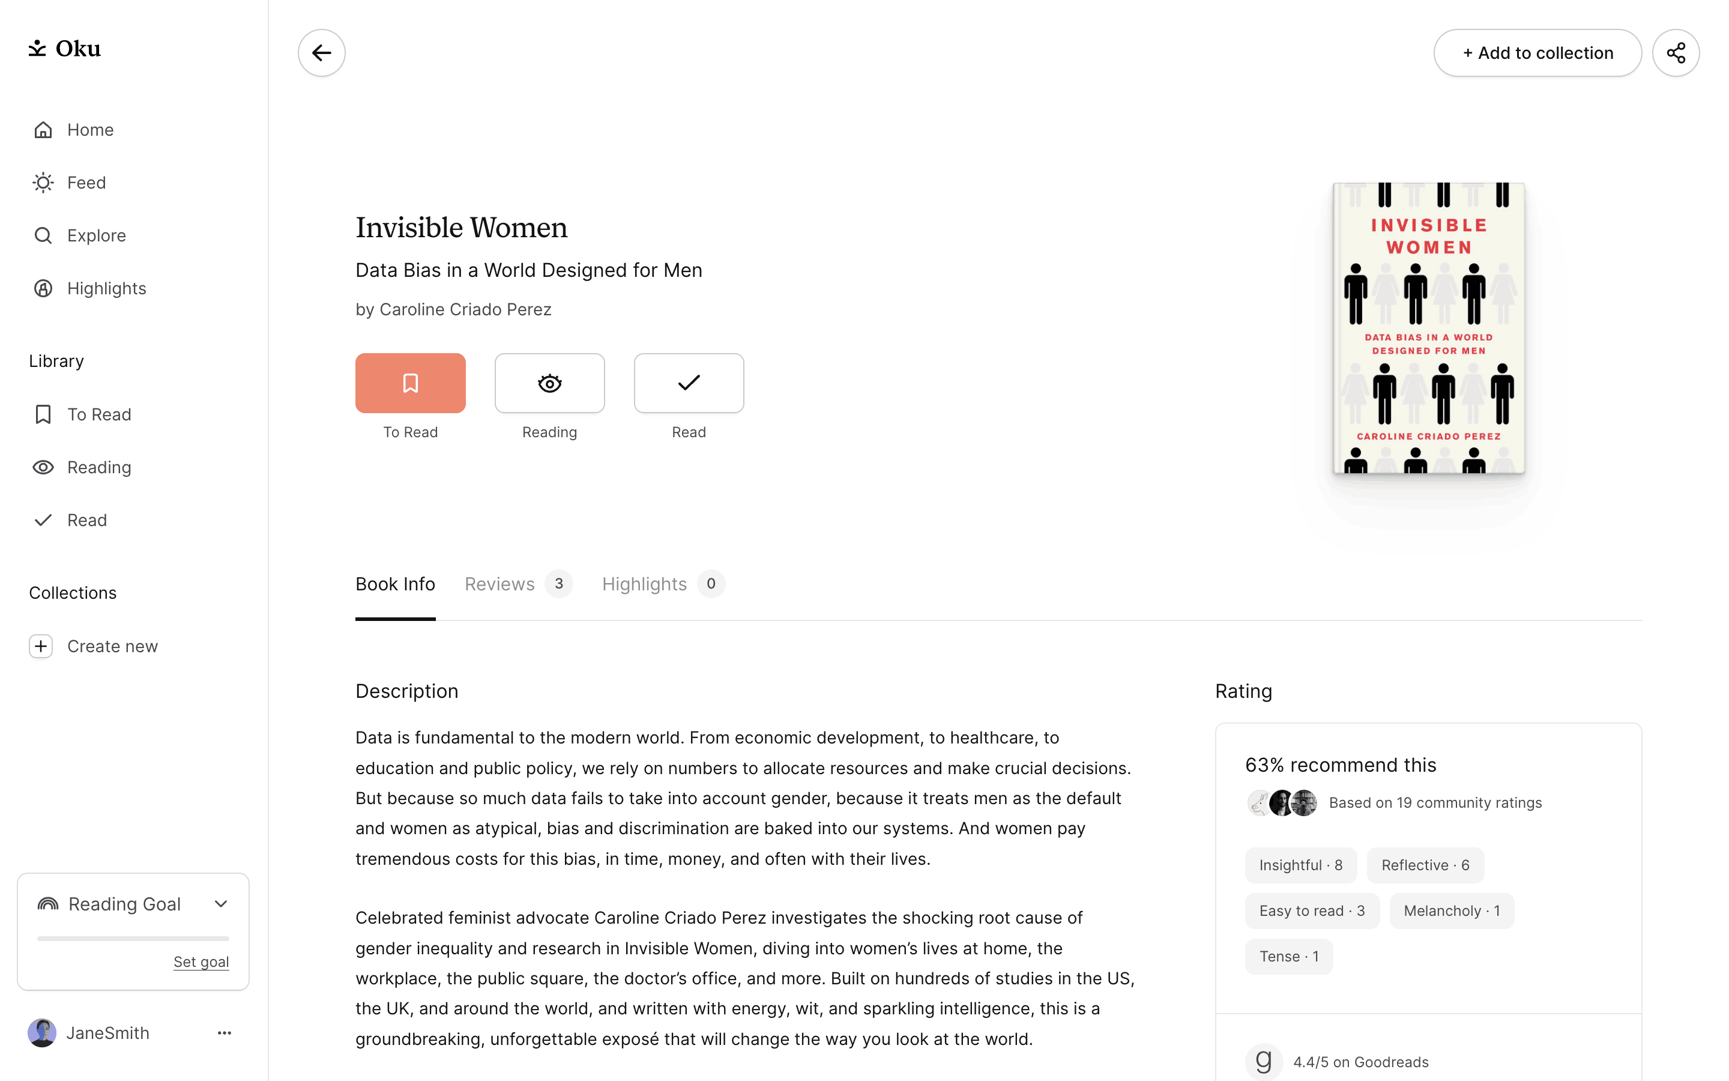Click the Oku logo
Image resolution: width=1729 pixels, height=1081 pixels.
pyautogui.click(x=64, y=49)
